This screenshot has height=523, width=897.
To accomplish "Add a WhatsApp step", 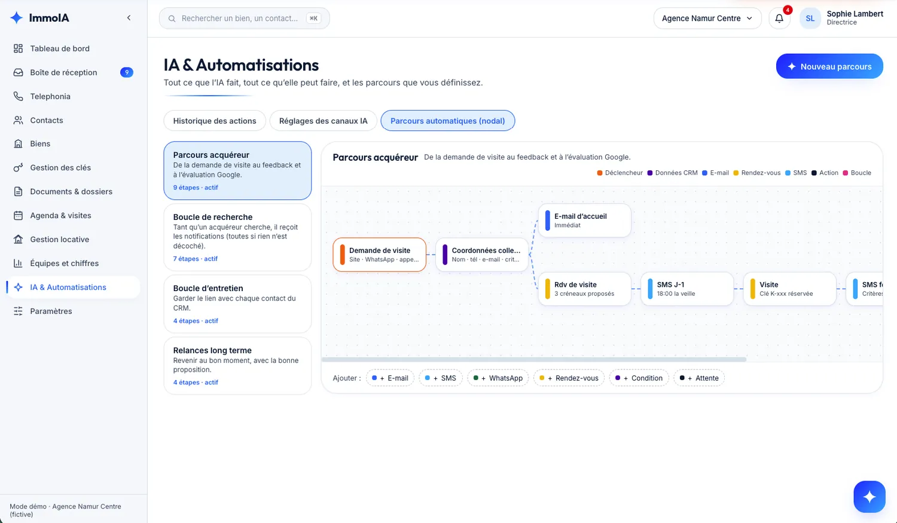I will click(x=498, y=378).
